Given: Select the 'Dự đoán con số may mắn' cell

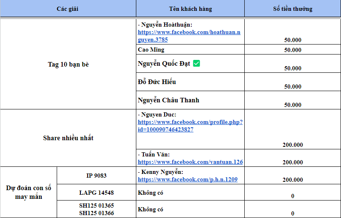Looking at the screenshot, I should (x=28, y=192).
